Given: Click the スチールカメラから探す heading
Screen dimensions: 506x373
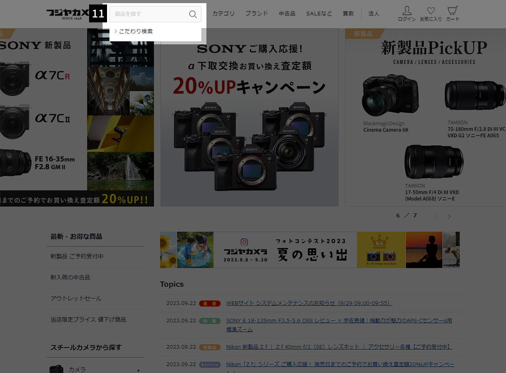Looking at the screenshot, I should click(x=86, y=347).
